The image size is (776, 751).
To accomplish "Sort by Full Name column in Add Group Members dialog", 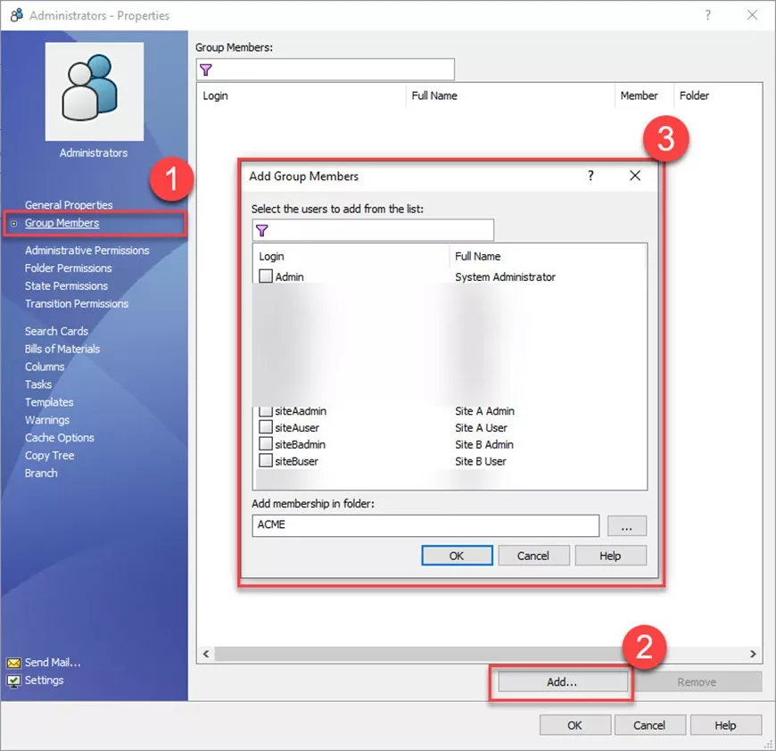I will (x=548, y=256).
